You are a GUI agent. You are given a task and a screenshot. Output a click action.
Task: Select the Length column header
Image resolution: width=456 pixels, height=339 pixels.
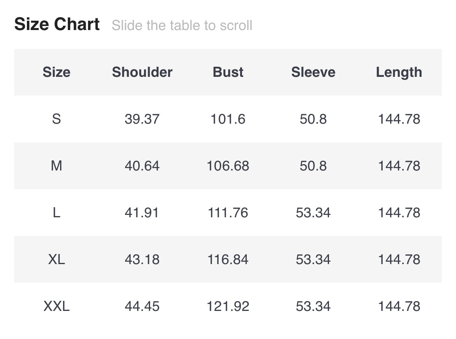click(x=399, y=72)
